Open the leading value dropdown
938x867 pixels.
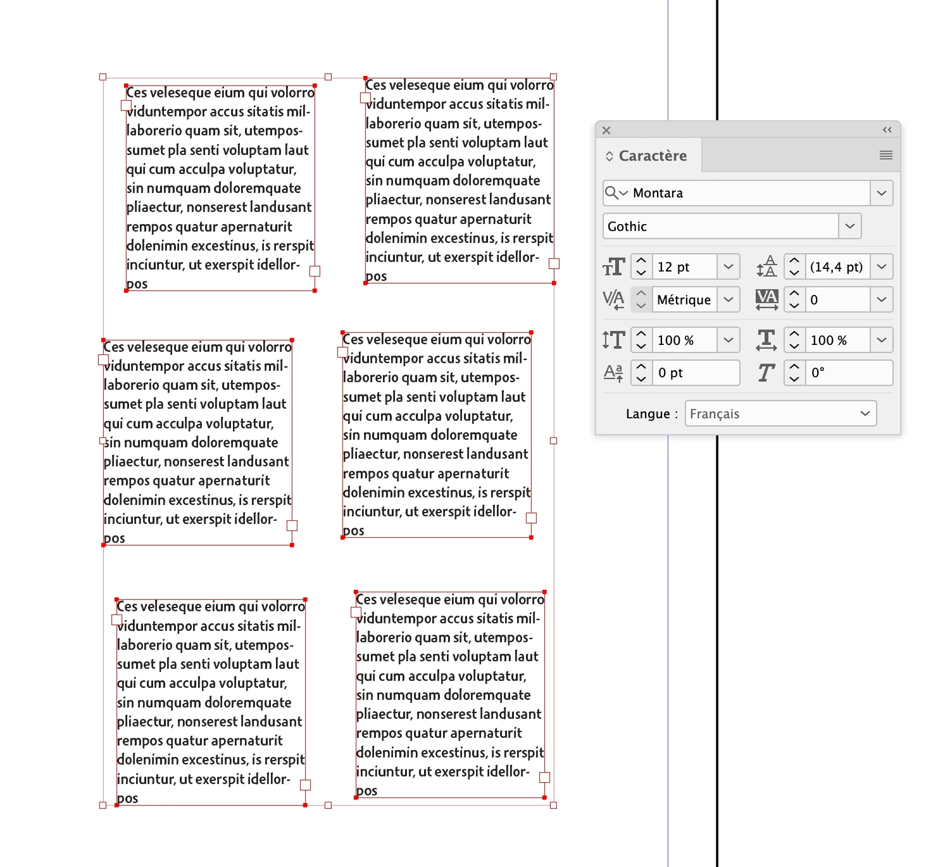coord(882,267)
